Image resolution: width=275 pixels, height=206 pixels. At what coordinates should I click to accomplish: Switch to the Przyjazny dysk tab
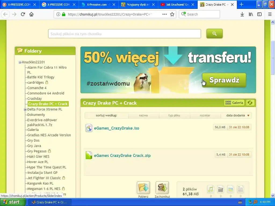coord(138,5)
